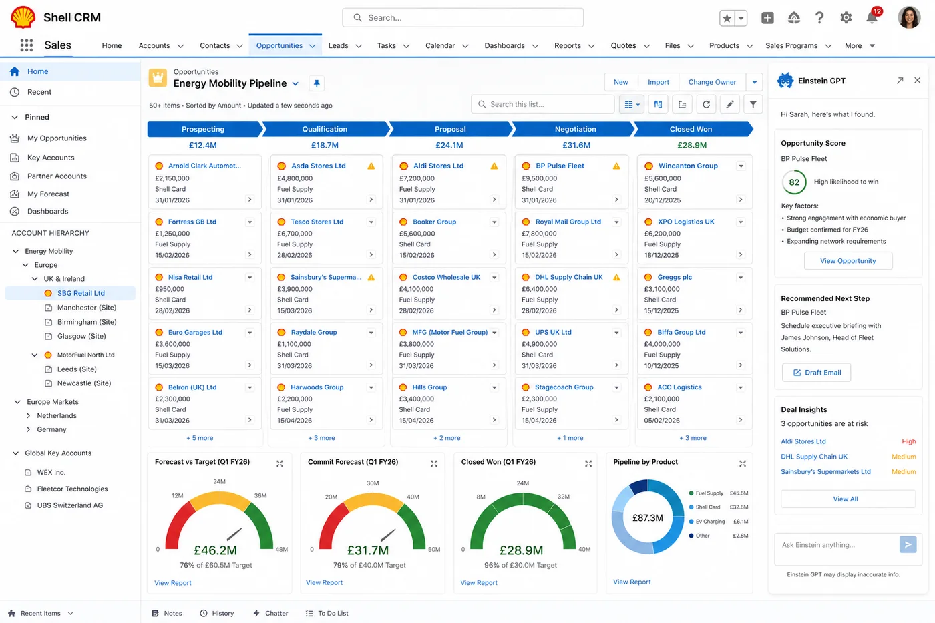Open the favorites star icon
This screenshot has height=623, width=935.
tap(727, 19)
